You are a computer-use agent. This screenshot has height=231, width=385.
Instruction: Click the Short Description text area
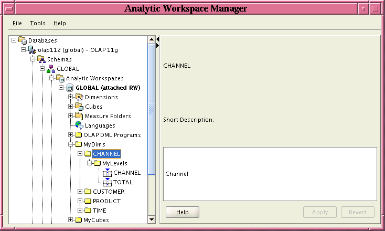(x=270, y=174)
